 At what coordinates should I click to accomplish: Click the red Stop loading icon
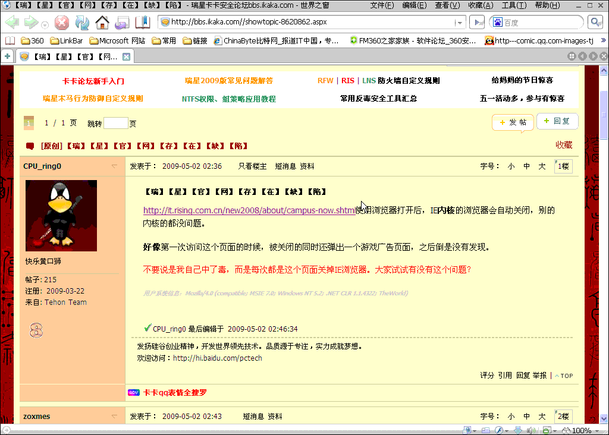pyautogui.click(x=62, y=23)
